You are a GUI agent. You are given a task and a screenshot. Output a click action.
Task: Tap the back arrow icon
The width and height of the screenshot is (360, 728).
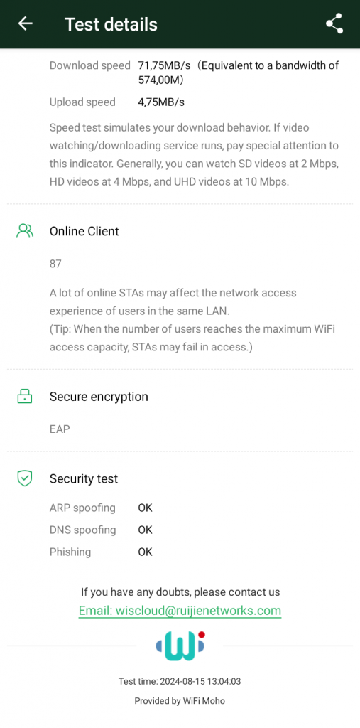pyautogui.click(x=25, y=23)
